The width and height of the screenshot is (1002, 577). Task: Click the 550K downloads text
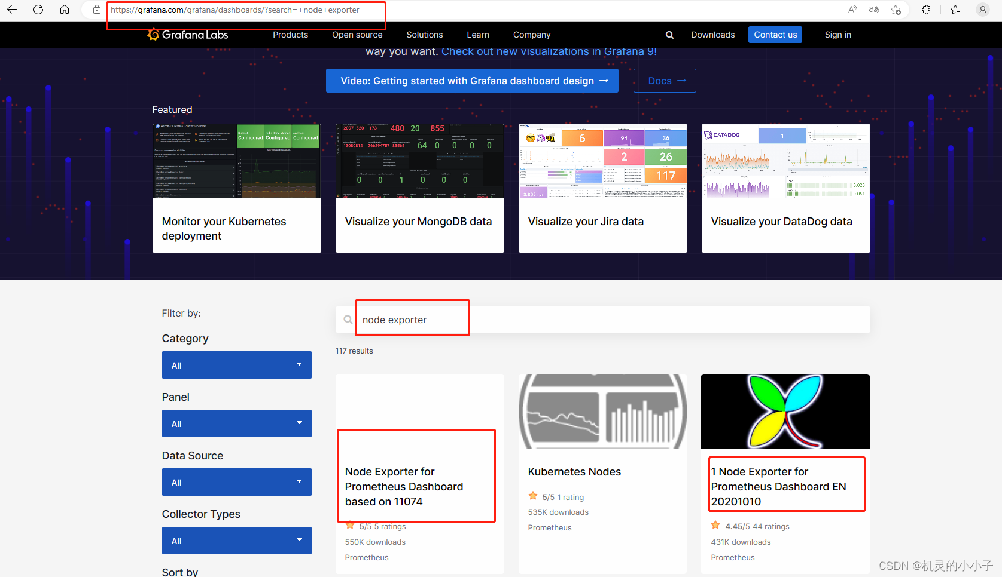coord(375,542)
